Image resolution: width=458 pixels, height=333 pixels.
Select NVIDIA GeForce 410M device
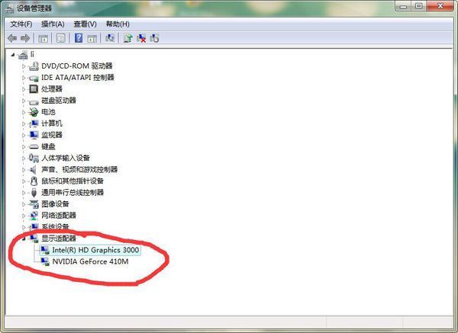click(89, 261)
